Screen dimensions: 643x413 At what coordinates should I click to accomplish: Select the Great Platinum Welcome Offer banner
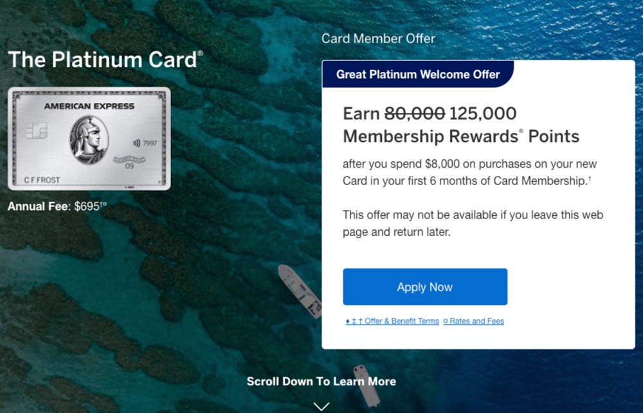(x=417, y=75)
